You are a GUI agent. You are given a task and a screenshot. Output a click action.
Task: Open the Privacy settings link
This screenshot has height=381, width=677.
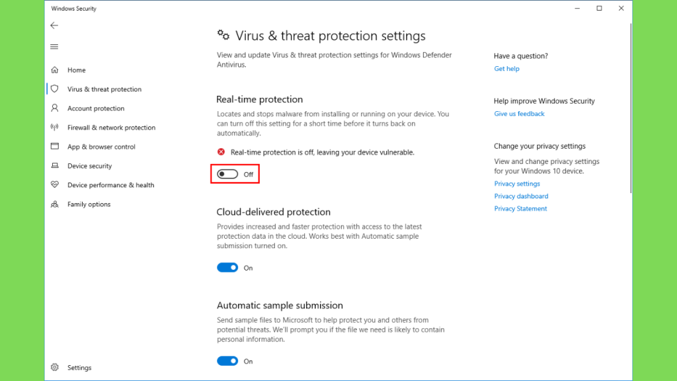[x=517, y=184]
